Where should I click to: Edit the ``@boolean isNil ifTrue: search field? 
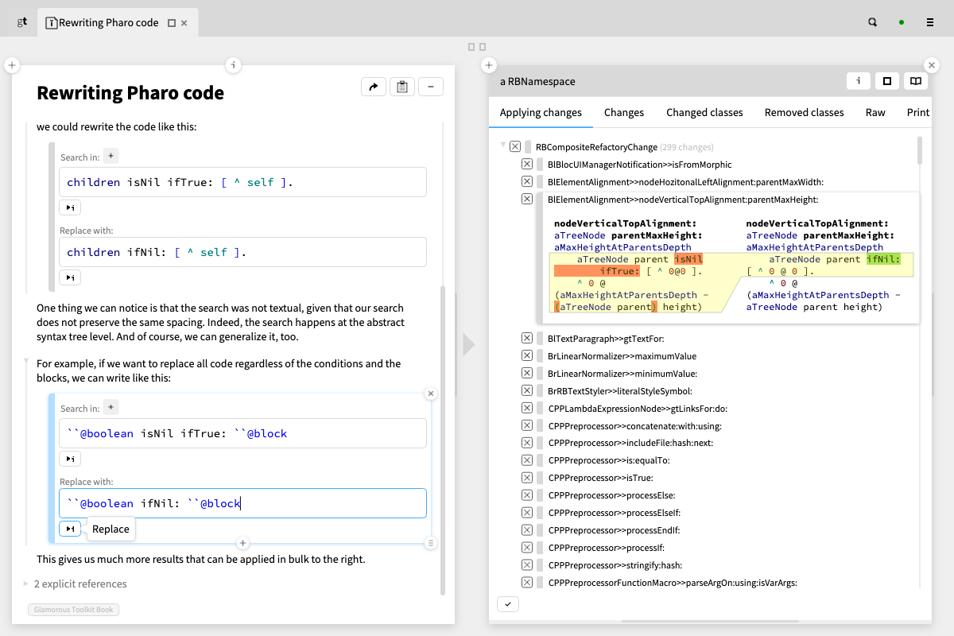click(242, 433)
